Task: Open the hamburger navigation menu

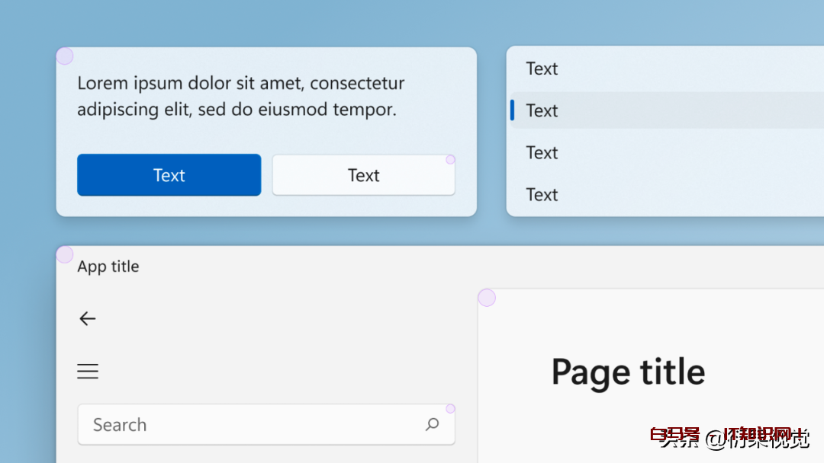Action: coord(88,372)
